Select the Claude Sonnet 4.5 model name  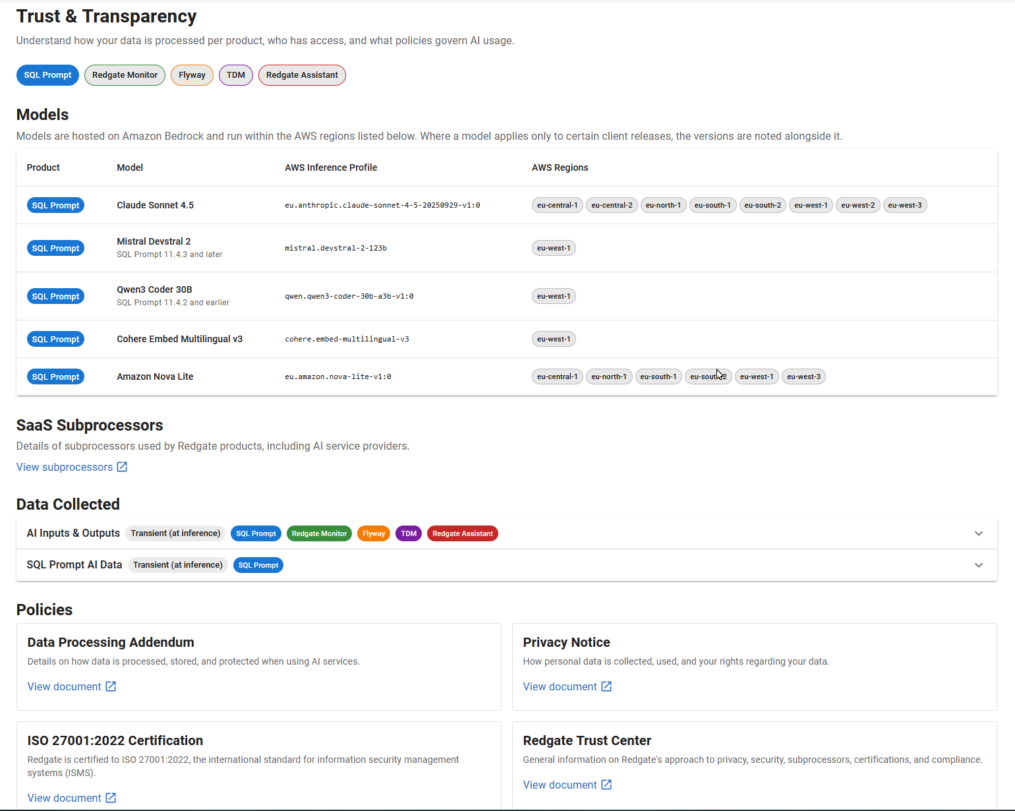pos(156,205)
